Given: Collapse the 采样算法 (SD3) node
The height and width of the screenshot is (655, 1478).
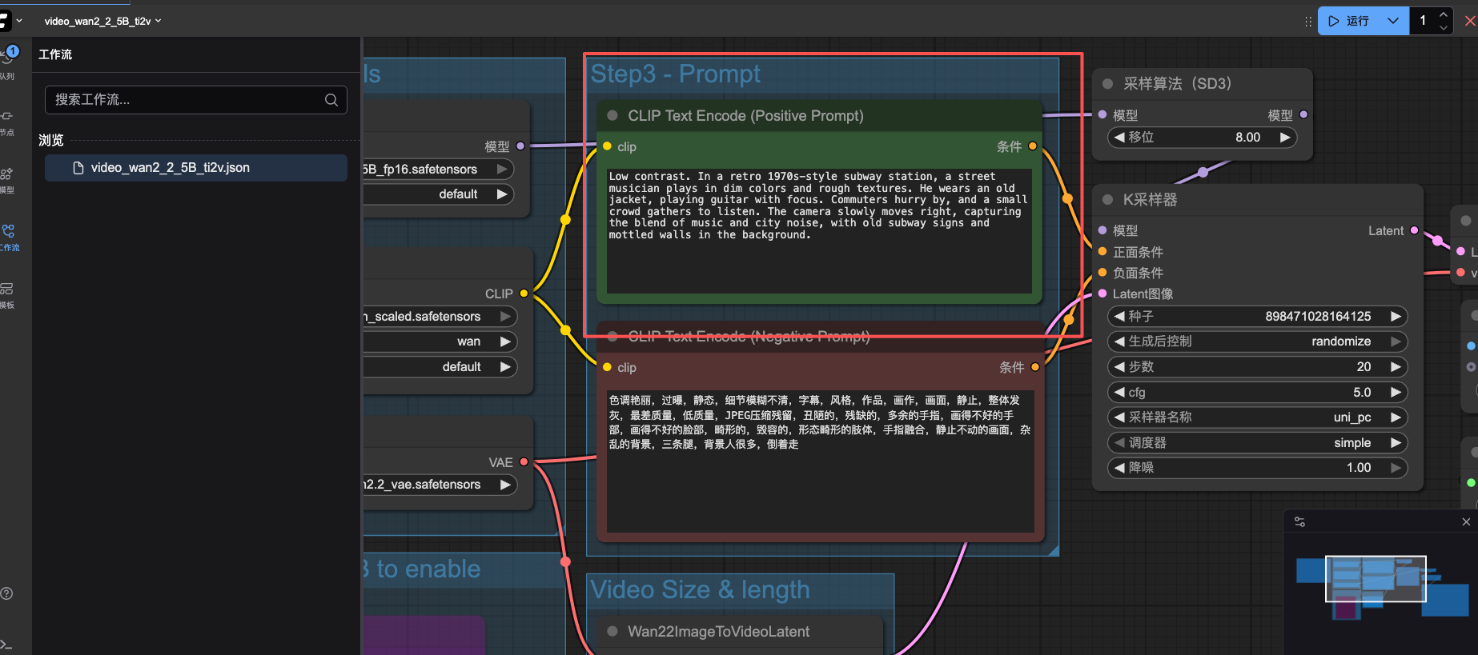Looking at the screenshot, I should [1108, 84].
